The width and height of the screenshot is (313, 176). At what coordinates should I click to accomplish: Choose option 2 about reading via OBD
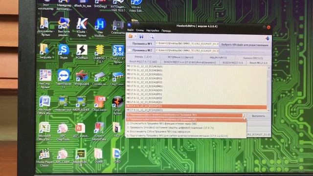click(186, 124)
